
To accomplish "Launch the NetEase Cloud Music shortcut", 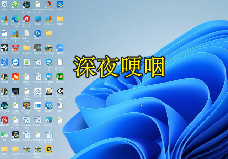I will pyautogui.click(x=5, y=120).
